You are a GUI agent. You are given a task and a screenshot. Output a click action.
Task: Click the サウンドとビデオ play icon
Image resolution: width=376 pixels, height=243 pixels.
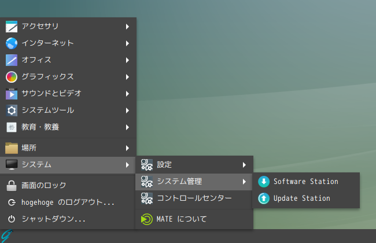(x=12, y=94)
